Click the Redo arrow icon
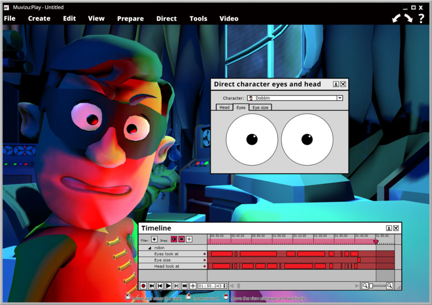Viewport: 432px width, 305px height. click(408, 18)
